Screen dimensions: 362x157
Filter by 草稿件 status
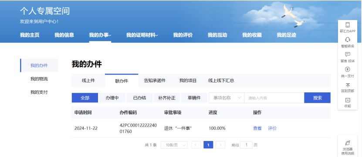(x=194, y=98)
